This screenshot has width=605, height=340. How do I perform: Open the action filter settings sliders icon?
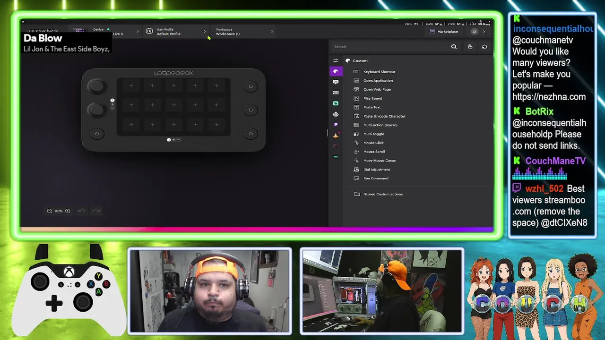coord(336,60)
